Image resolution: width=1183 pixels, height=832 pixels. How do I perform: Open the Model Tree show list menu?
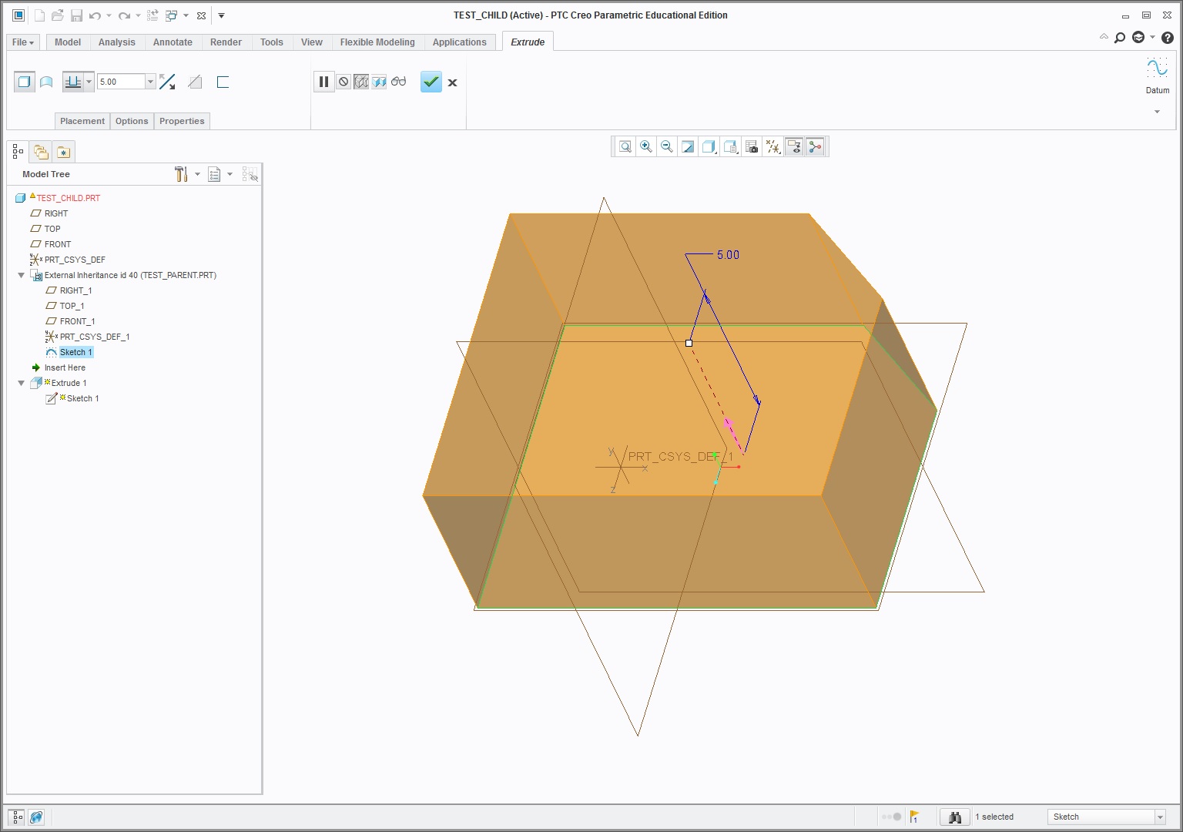pos(215,174)
